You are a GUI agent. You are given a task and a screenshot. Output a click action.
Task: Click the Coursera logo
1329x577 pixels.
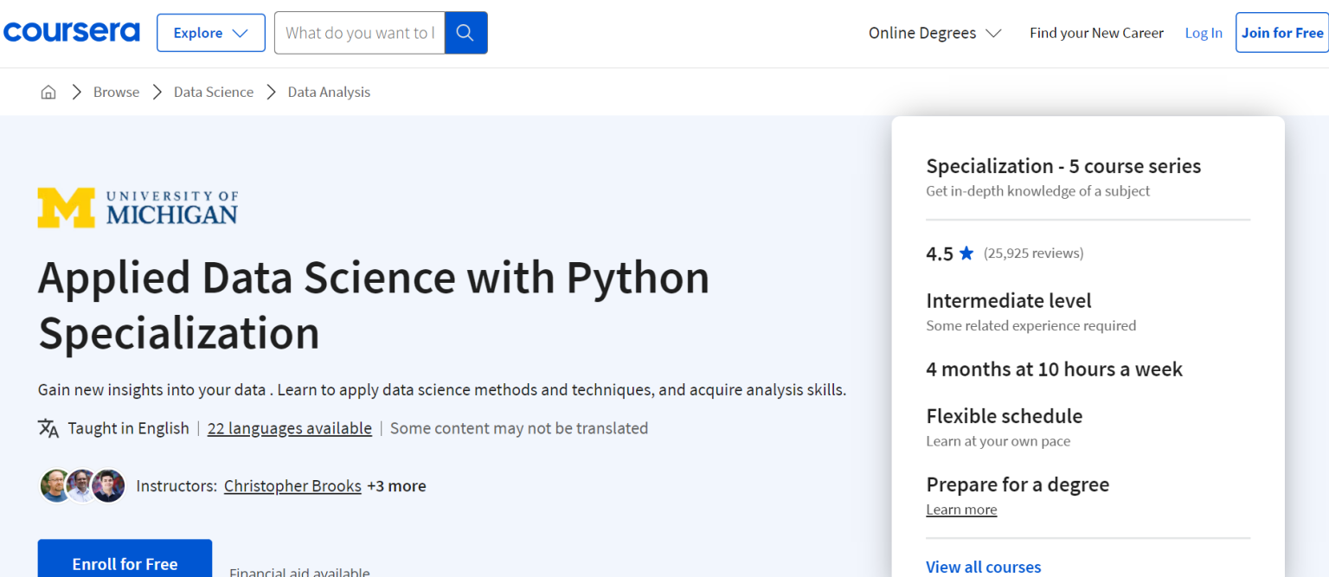tap(71, 31)
